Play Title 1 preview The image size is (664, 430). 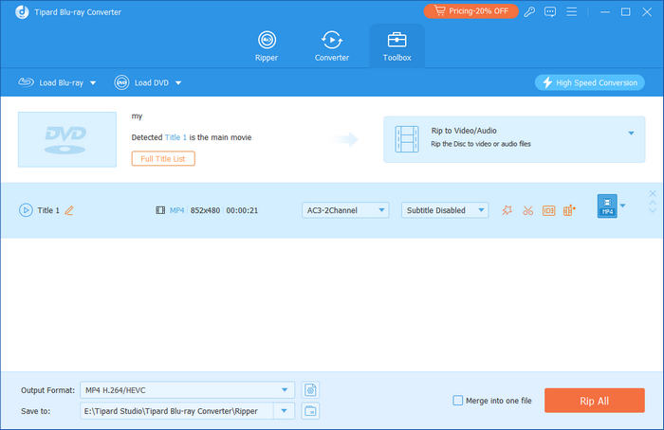[26, 210]
